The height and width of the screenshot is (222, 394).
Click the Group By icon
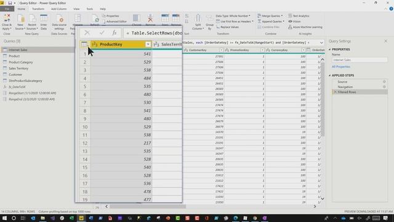(209, 18)
